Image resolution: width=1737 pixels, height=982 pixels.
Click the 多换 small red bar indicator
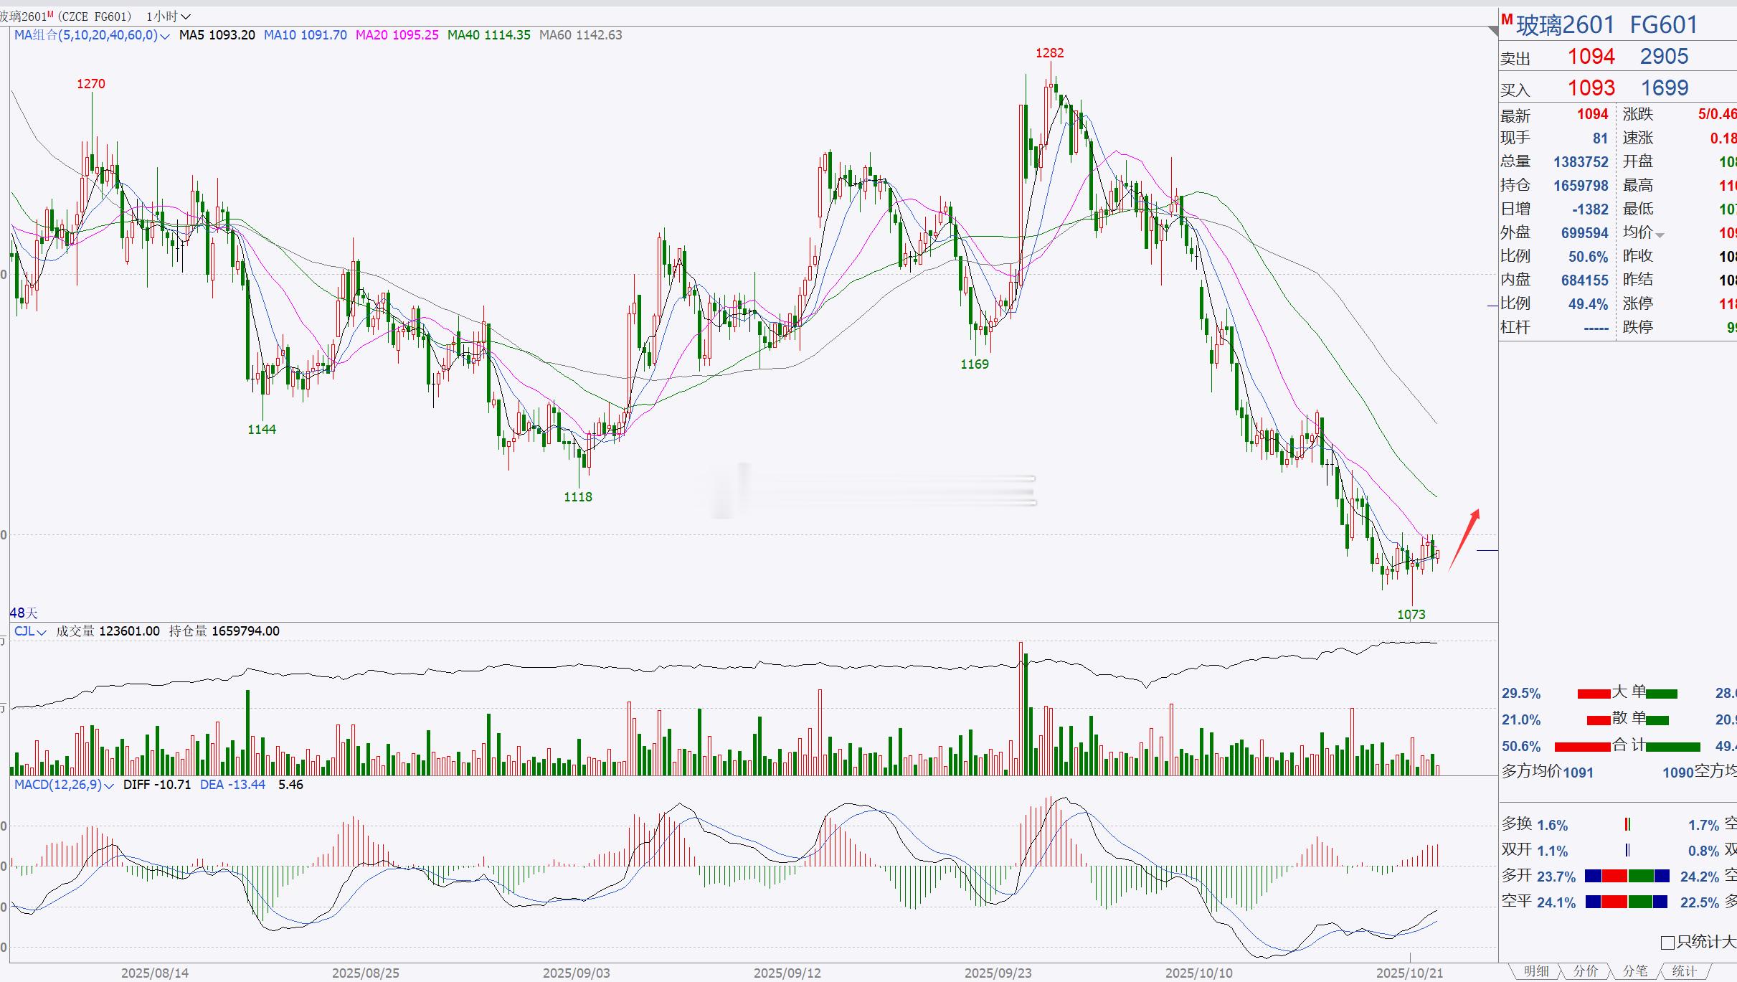pyautogui.click(x=1627, y=825)
